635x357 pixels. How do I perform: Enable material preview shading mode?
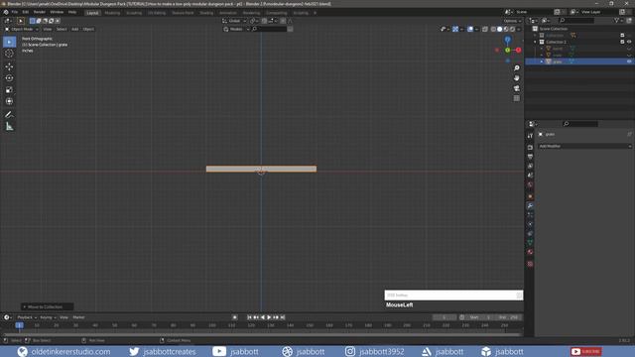tap(506, 29)
